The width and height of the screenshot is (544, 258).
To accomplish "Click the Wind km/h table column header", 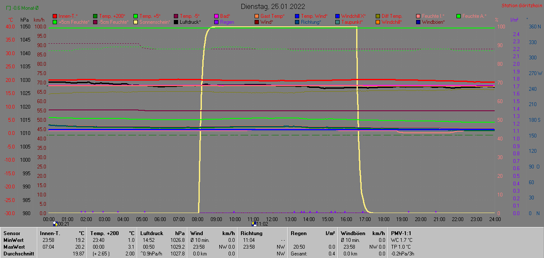I will point(212,233).
